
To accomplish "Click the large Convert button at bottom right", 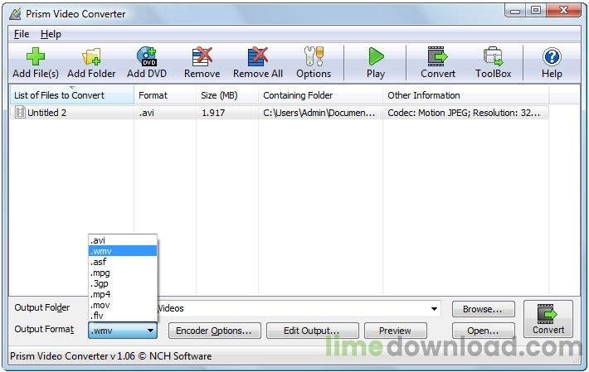I will tap(548, 319).
